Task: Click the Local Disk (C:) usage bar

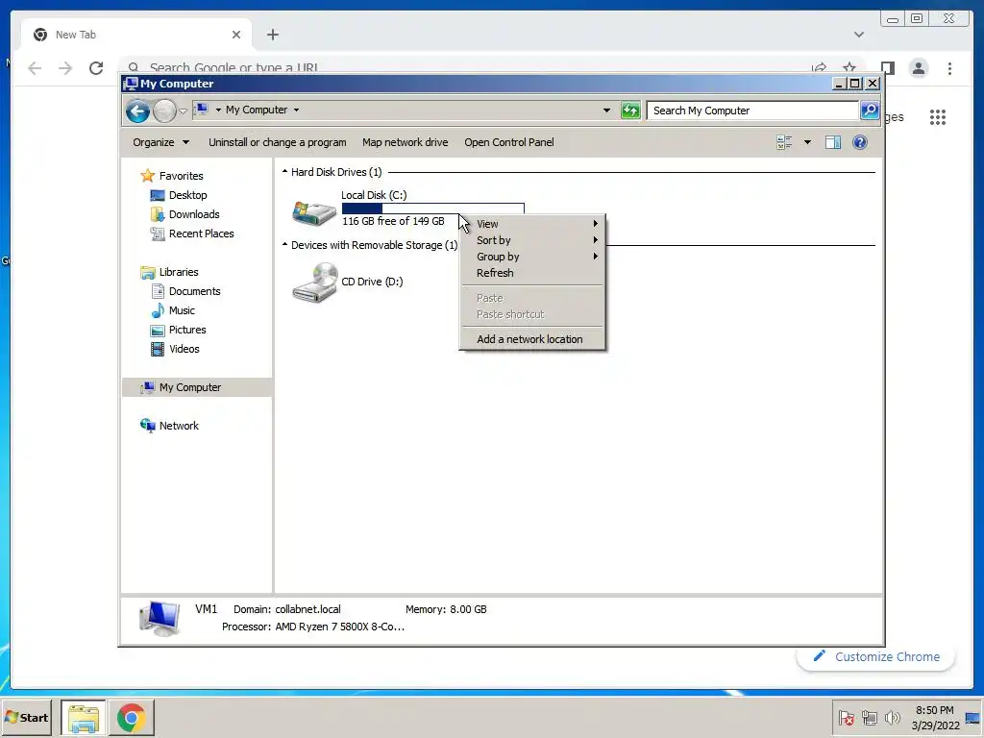Action: pos(433,208)
